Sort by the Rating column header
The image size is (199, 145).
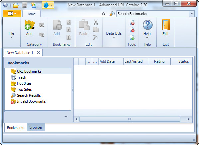click(160, 61)
